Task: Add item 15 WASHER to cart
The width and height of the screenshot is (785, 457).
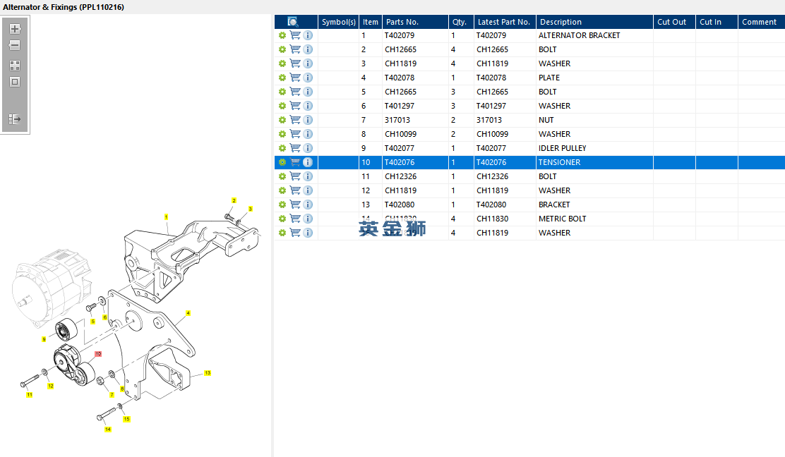Action: [x=295, y=233]
